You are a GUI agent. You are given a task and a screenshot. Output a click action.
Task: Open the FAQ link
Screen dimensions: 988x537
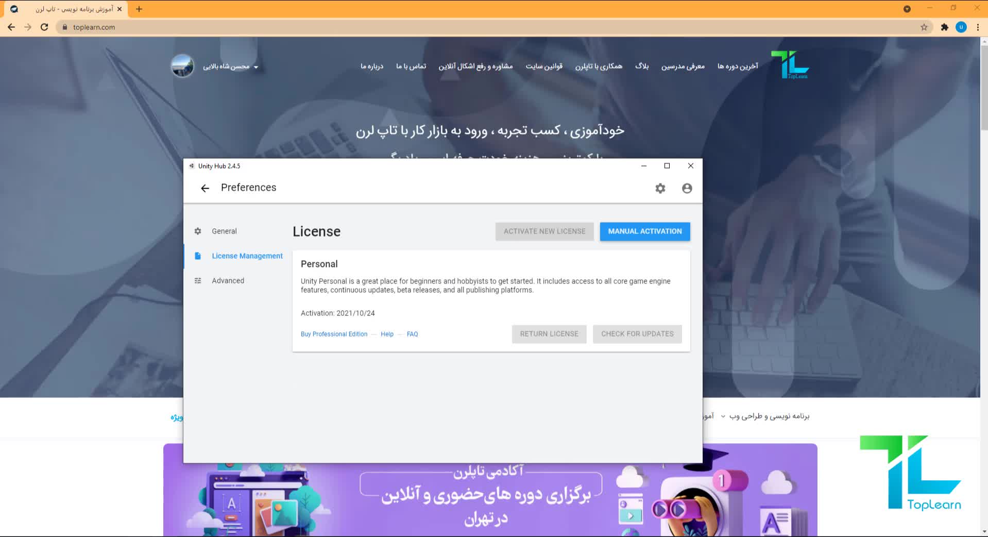tap(412, 334)
